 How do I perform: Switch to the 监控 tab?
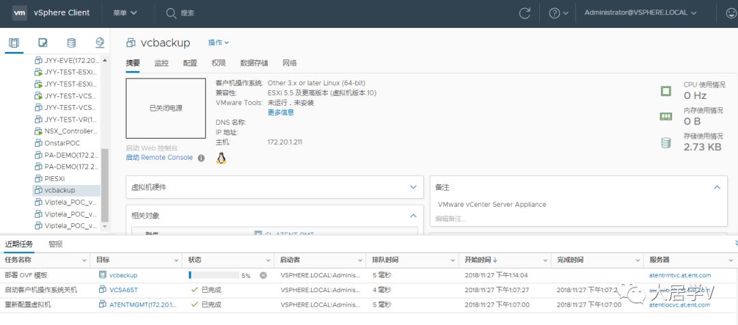161,63
